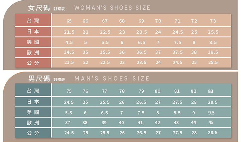
Task: Click US size 9.5 in men's table
Action: [x=211, y=113]
